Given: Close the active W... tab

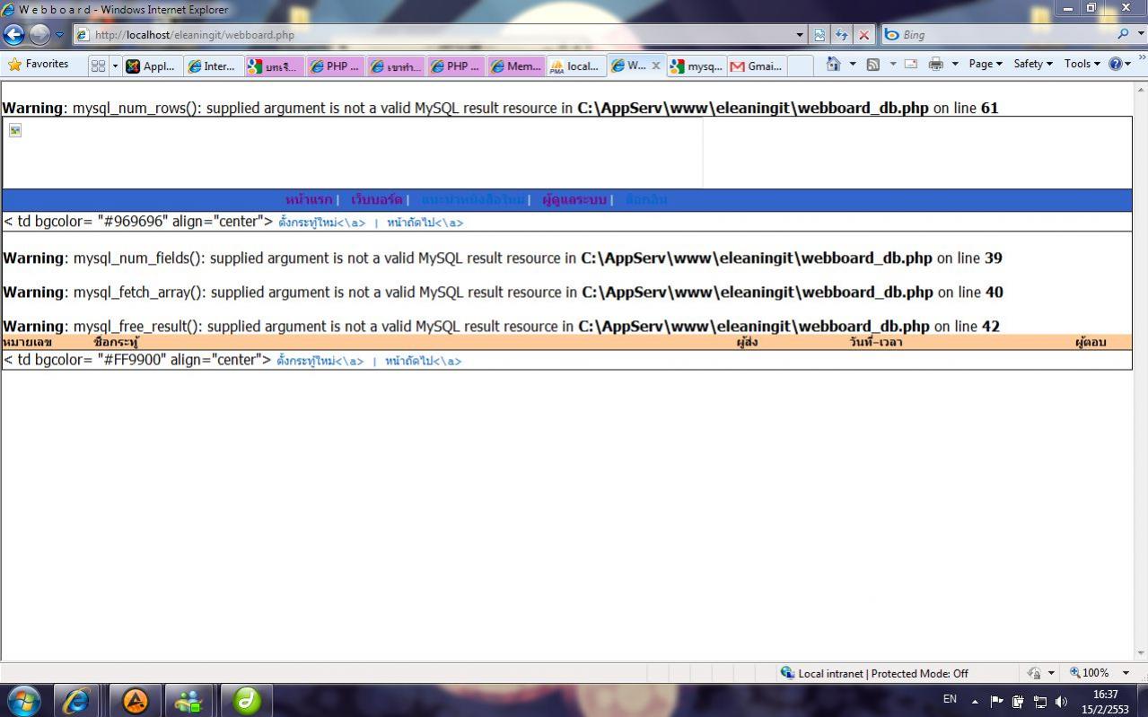Looking at the screenshot, I should point(656,66).
